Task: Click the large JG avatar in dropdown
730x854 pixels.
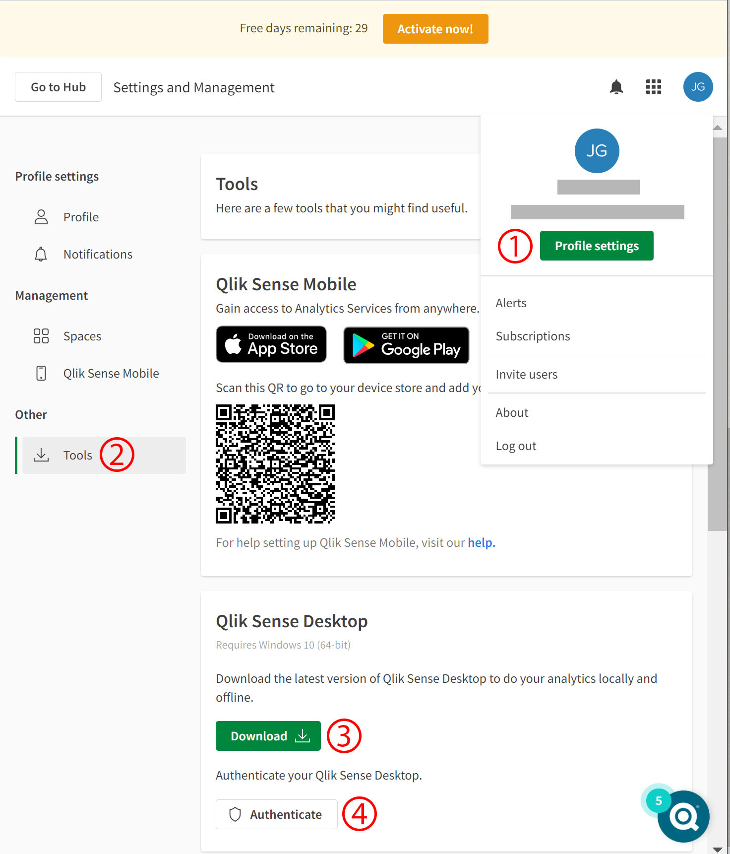Action: [597, 151]
